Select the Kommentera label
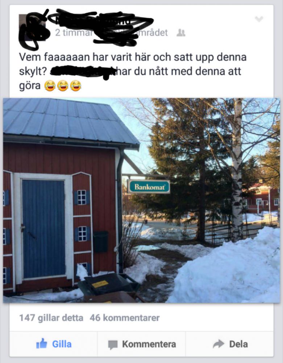The height and width of the screenshot is (363, 283). click(x=149, y=344)
